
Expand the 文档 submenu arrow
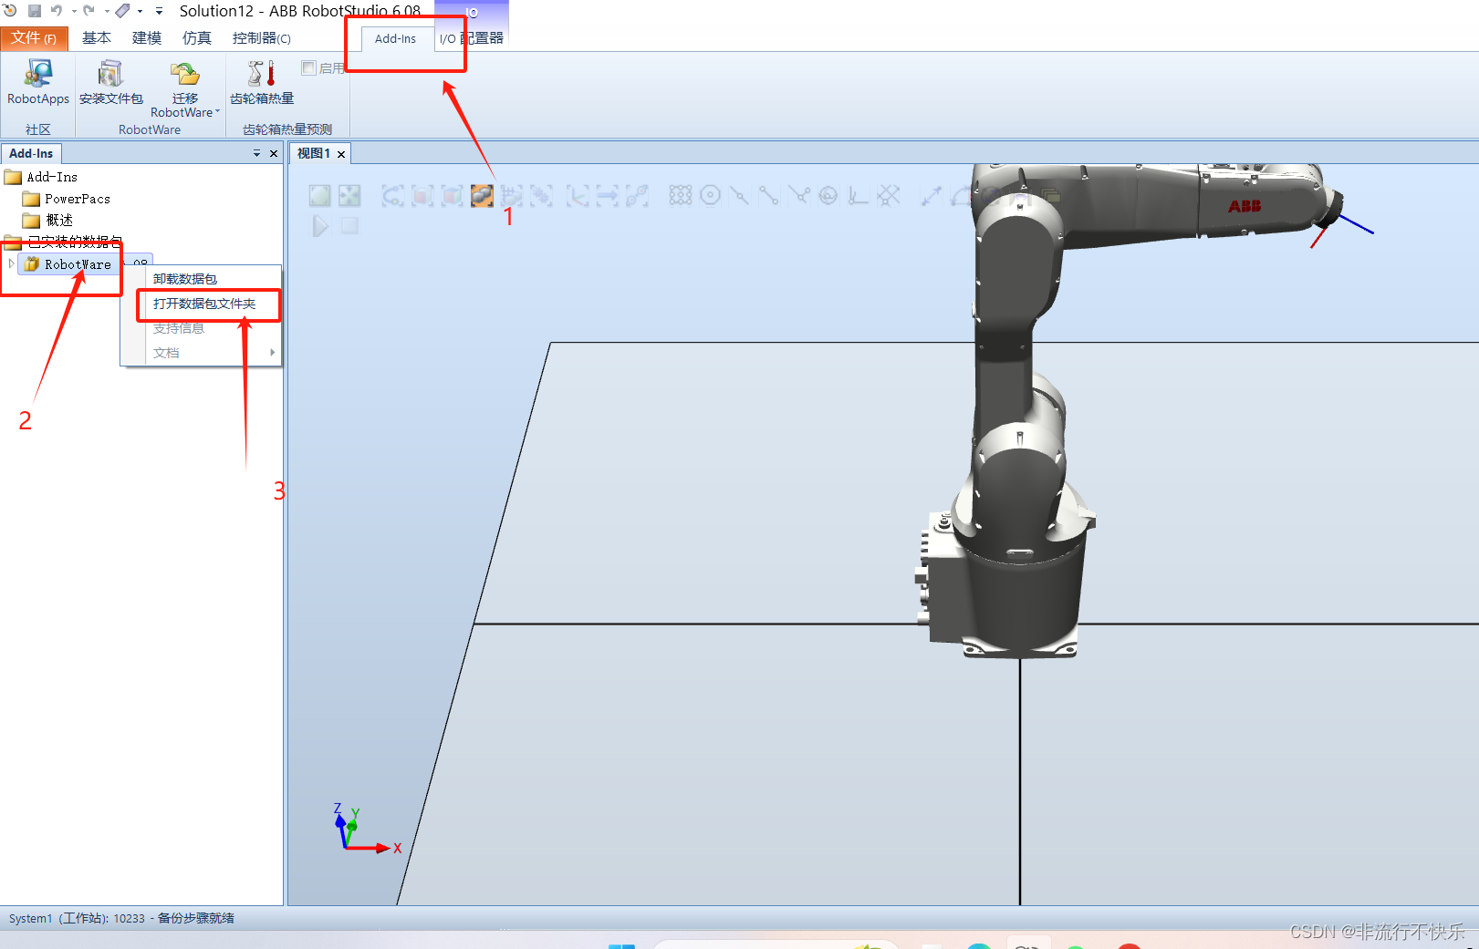pos(272,352)
